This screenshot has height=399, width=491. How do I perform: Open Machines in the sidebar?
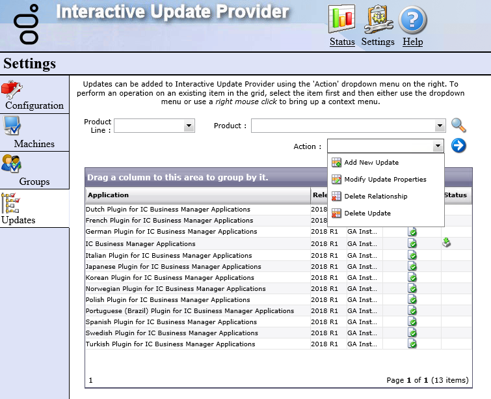click(34, 133)
